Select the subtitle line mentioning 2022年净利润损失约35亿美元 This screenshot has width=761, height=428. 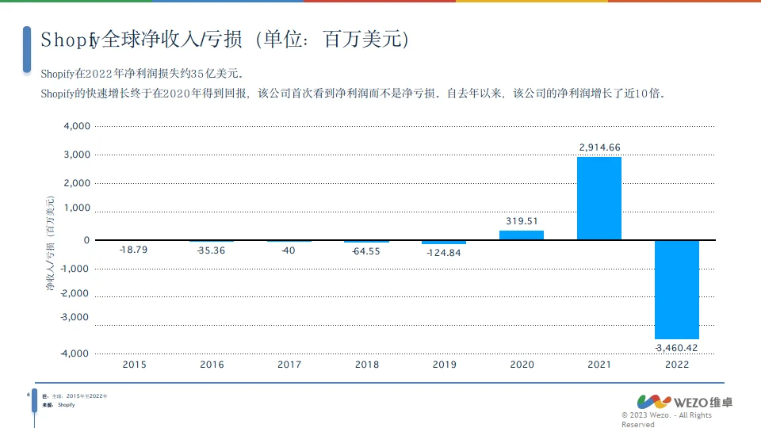[x=142, y=74]
